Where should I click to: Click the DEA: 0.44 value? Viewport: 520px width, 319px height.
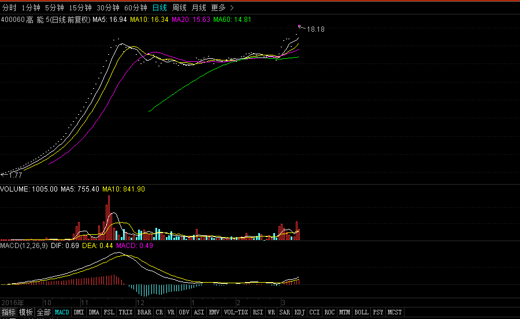97,246
